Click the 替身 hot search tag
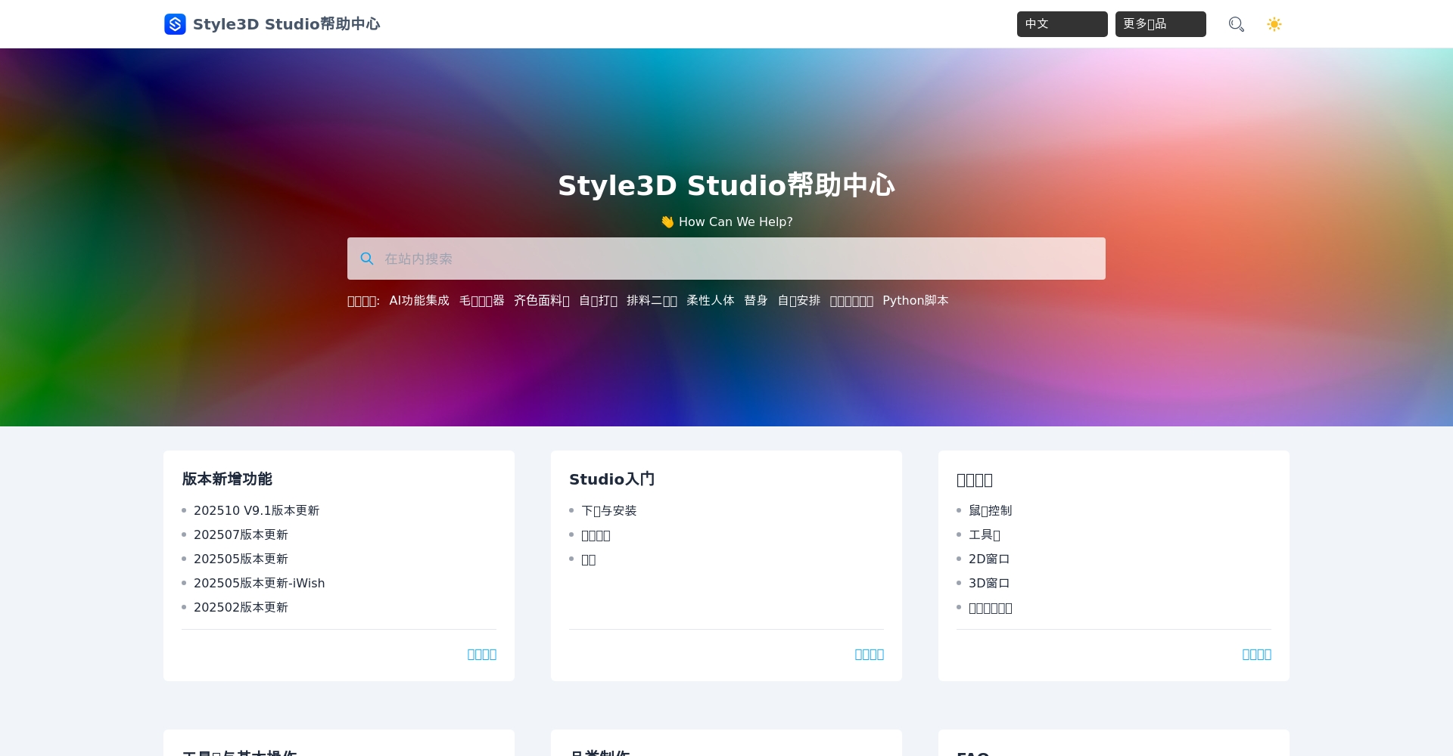The image size is (1453, 756). tap(755, 300)
